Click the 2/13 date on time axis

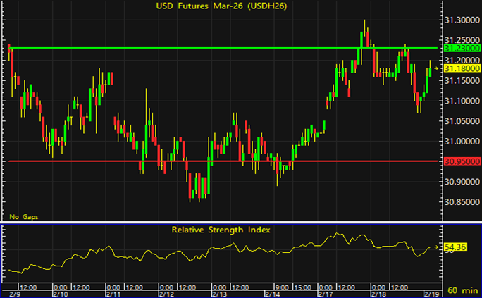(x=220, y=292)
